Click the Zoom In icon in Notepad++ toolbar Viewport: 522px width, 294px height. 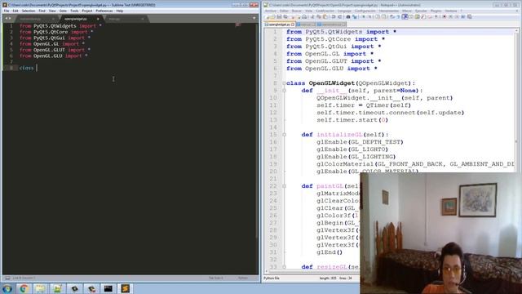[x=363, y=16]
